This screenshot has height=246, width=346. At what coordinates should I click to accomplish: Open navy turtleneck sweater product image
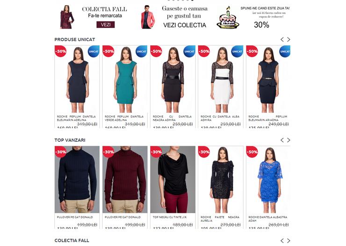click(x=77, y=180)
